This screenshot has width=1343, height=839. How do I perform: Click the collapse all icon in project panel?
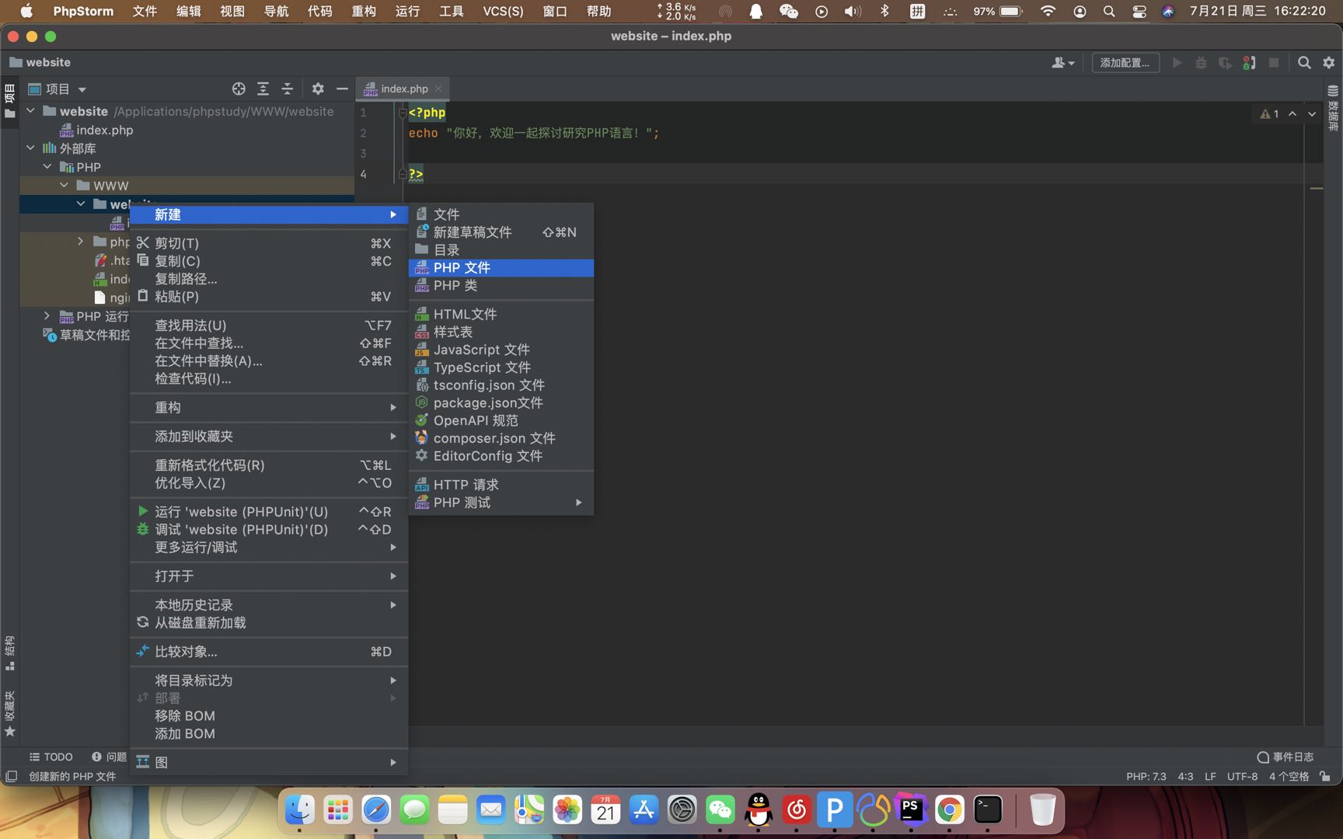(287, 89)
